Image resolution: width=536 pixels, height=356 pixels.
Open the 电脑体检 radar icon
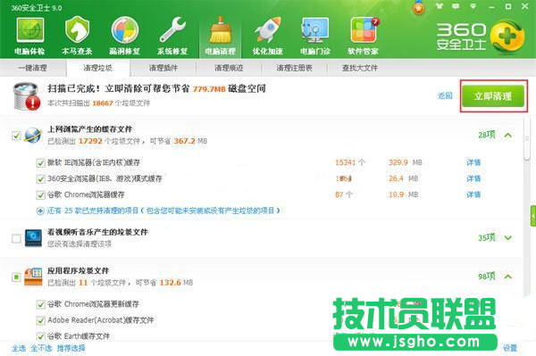[x=29, y=35]
